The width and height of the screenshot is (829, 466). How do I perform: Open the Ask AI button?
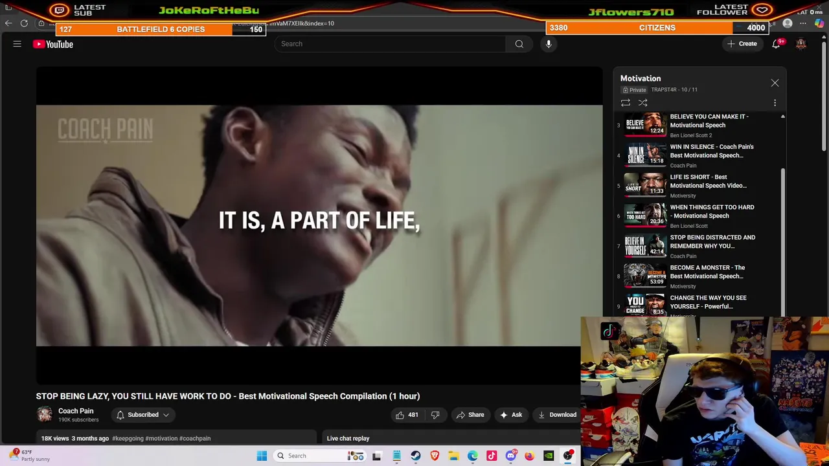point(511,415)
